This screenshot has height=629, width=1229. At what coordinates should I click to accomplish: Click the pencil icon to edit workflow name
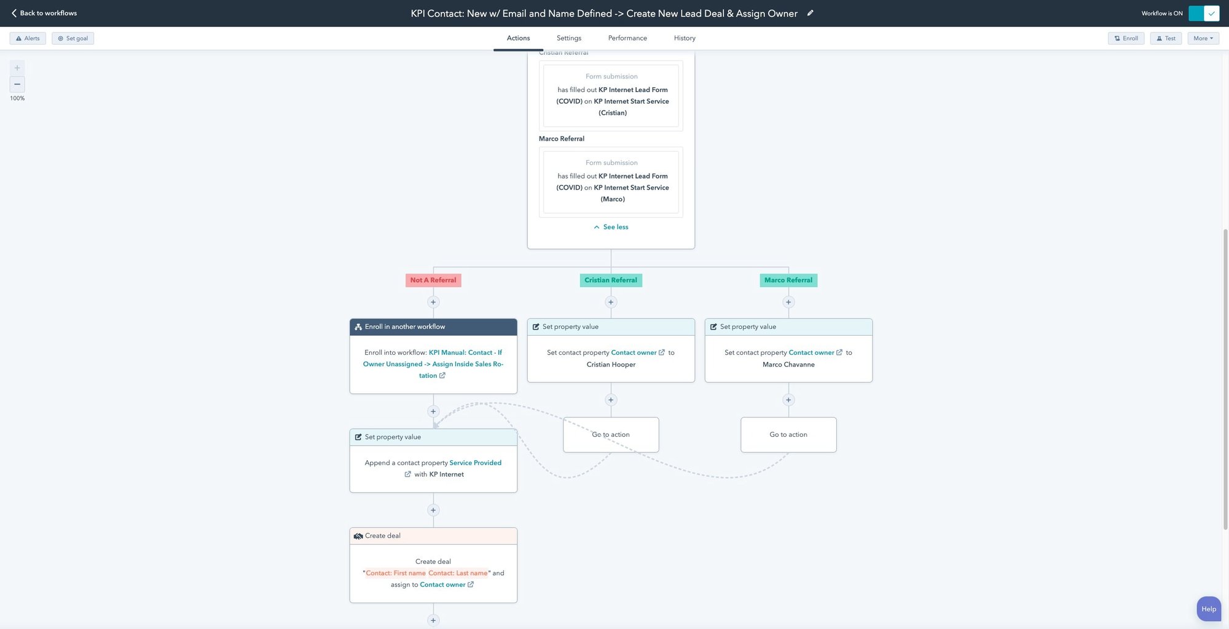[810, 13]
